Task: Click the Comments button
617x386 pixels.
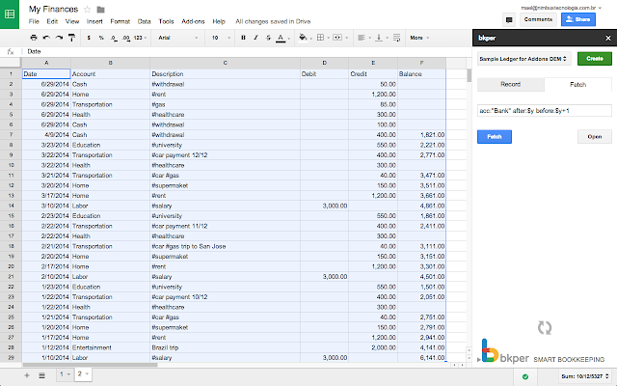Action: [538, 19]
